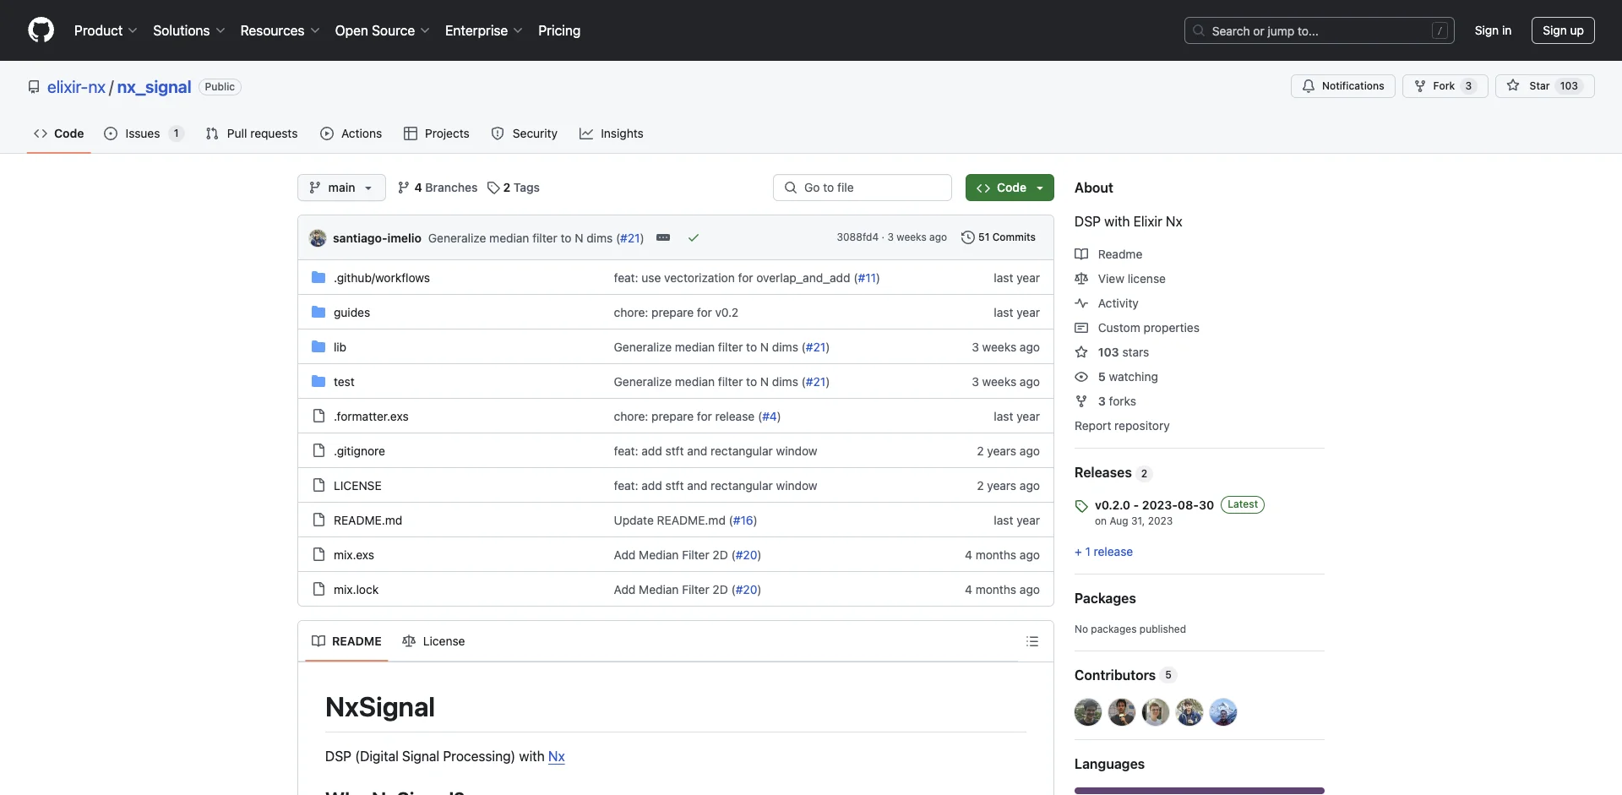
Task: View the commit check status checkmark
Action: click(694, 238)
